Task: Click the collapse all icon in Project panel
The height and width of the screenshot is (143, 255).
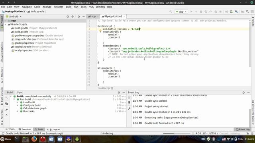Action: [73, 17]
